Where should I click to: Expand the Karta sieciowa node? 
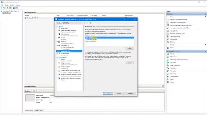pyautogui.click(x=57, y=53)
